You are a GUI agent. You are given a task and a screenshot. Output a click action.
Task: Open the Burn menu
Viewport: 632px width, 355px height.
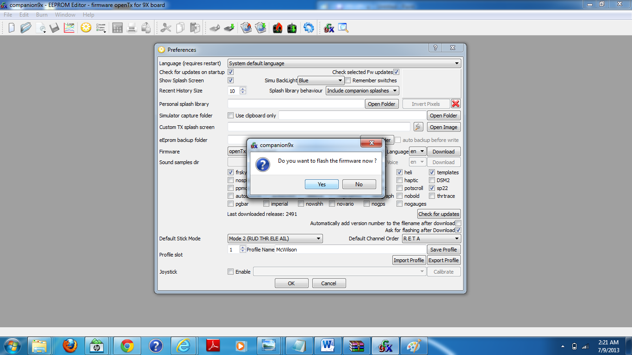[42, 15]
